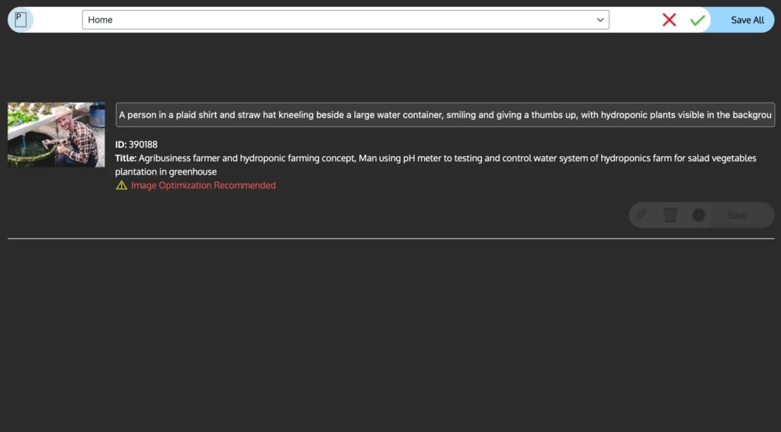Focus the alt text description field

pos(445,115)
